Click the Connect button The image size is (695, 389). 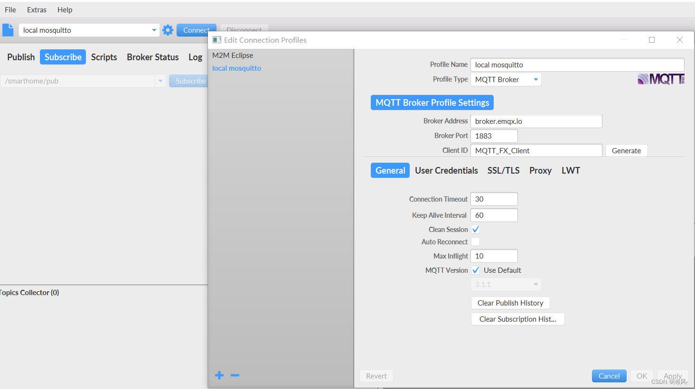click(x=196, y=30)
